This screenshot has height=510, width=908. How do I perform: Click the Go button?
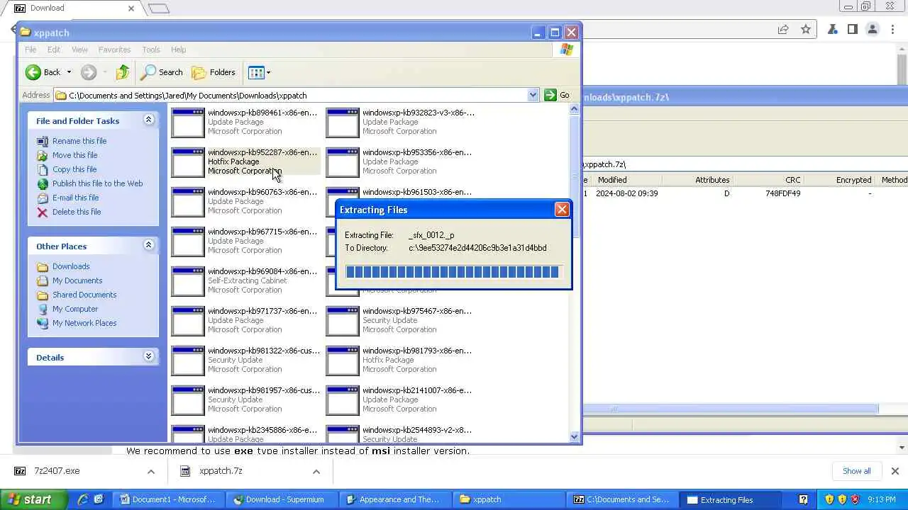coord(558,95)
